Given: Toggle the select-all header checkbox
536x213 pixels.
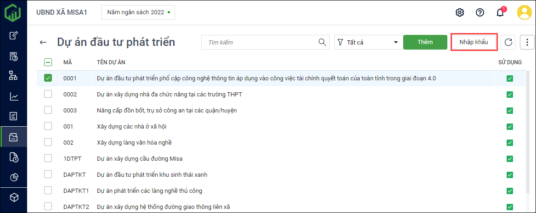Looking at the screenshot, I should pos(48,62).
